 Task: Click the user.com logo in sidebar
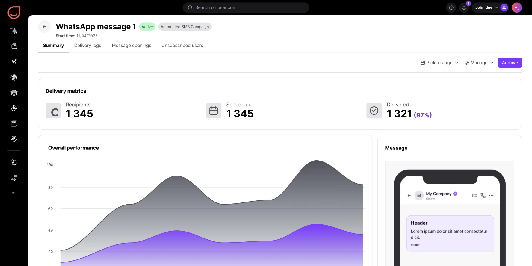(14, 13)
